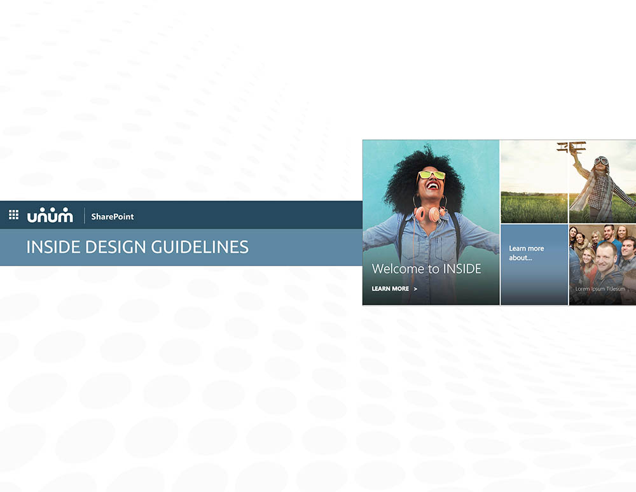
Task: Open the app launcher grid icon
Action: [x=14, y=214]
